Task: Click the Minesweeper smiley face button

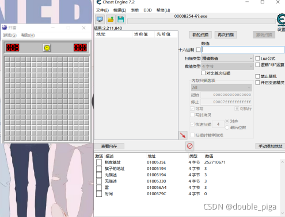Action: [x=47, y=48]
